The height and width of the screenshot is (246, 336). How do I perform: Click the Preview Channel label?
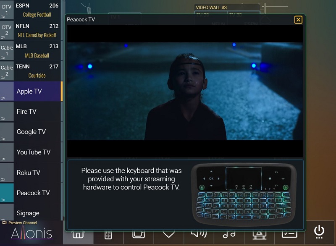tap(23, 222)
